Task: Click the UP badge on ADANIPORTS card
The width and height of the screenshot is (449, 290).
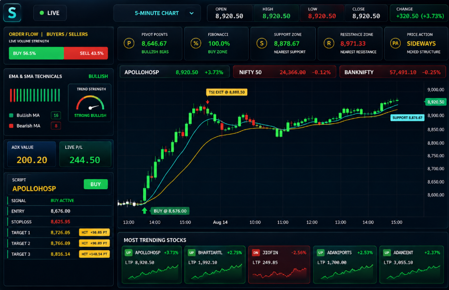Action: (x=321, y=253)
